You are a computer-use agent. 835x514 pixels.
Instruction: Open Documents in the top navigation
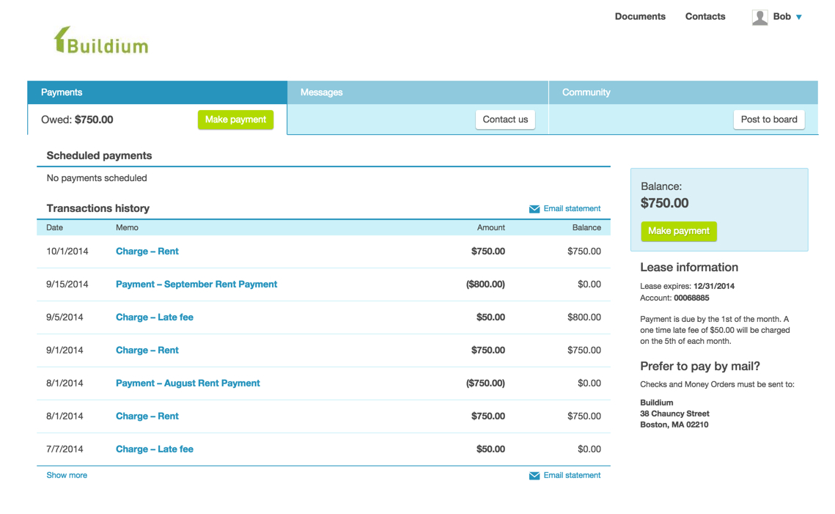(640, 16)
